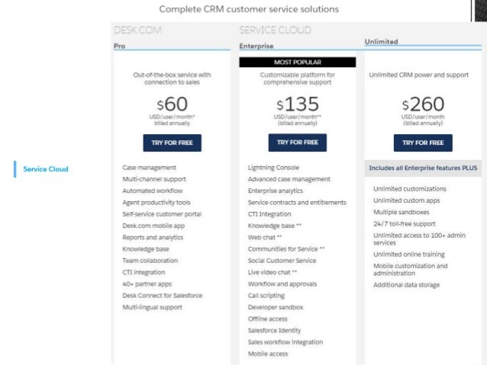Click 'Automated workflow' feature
487x365 pixels.
pyautogui.click(x=153, y=191)
